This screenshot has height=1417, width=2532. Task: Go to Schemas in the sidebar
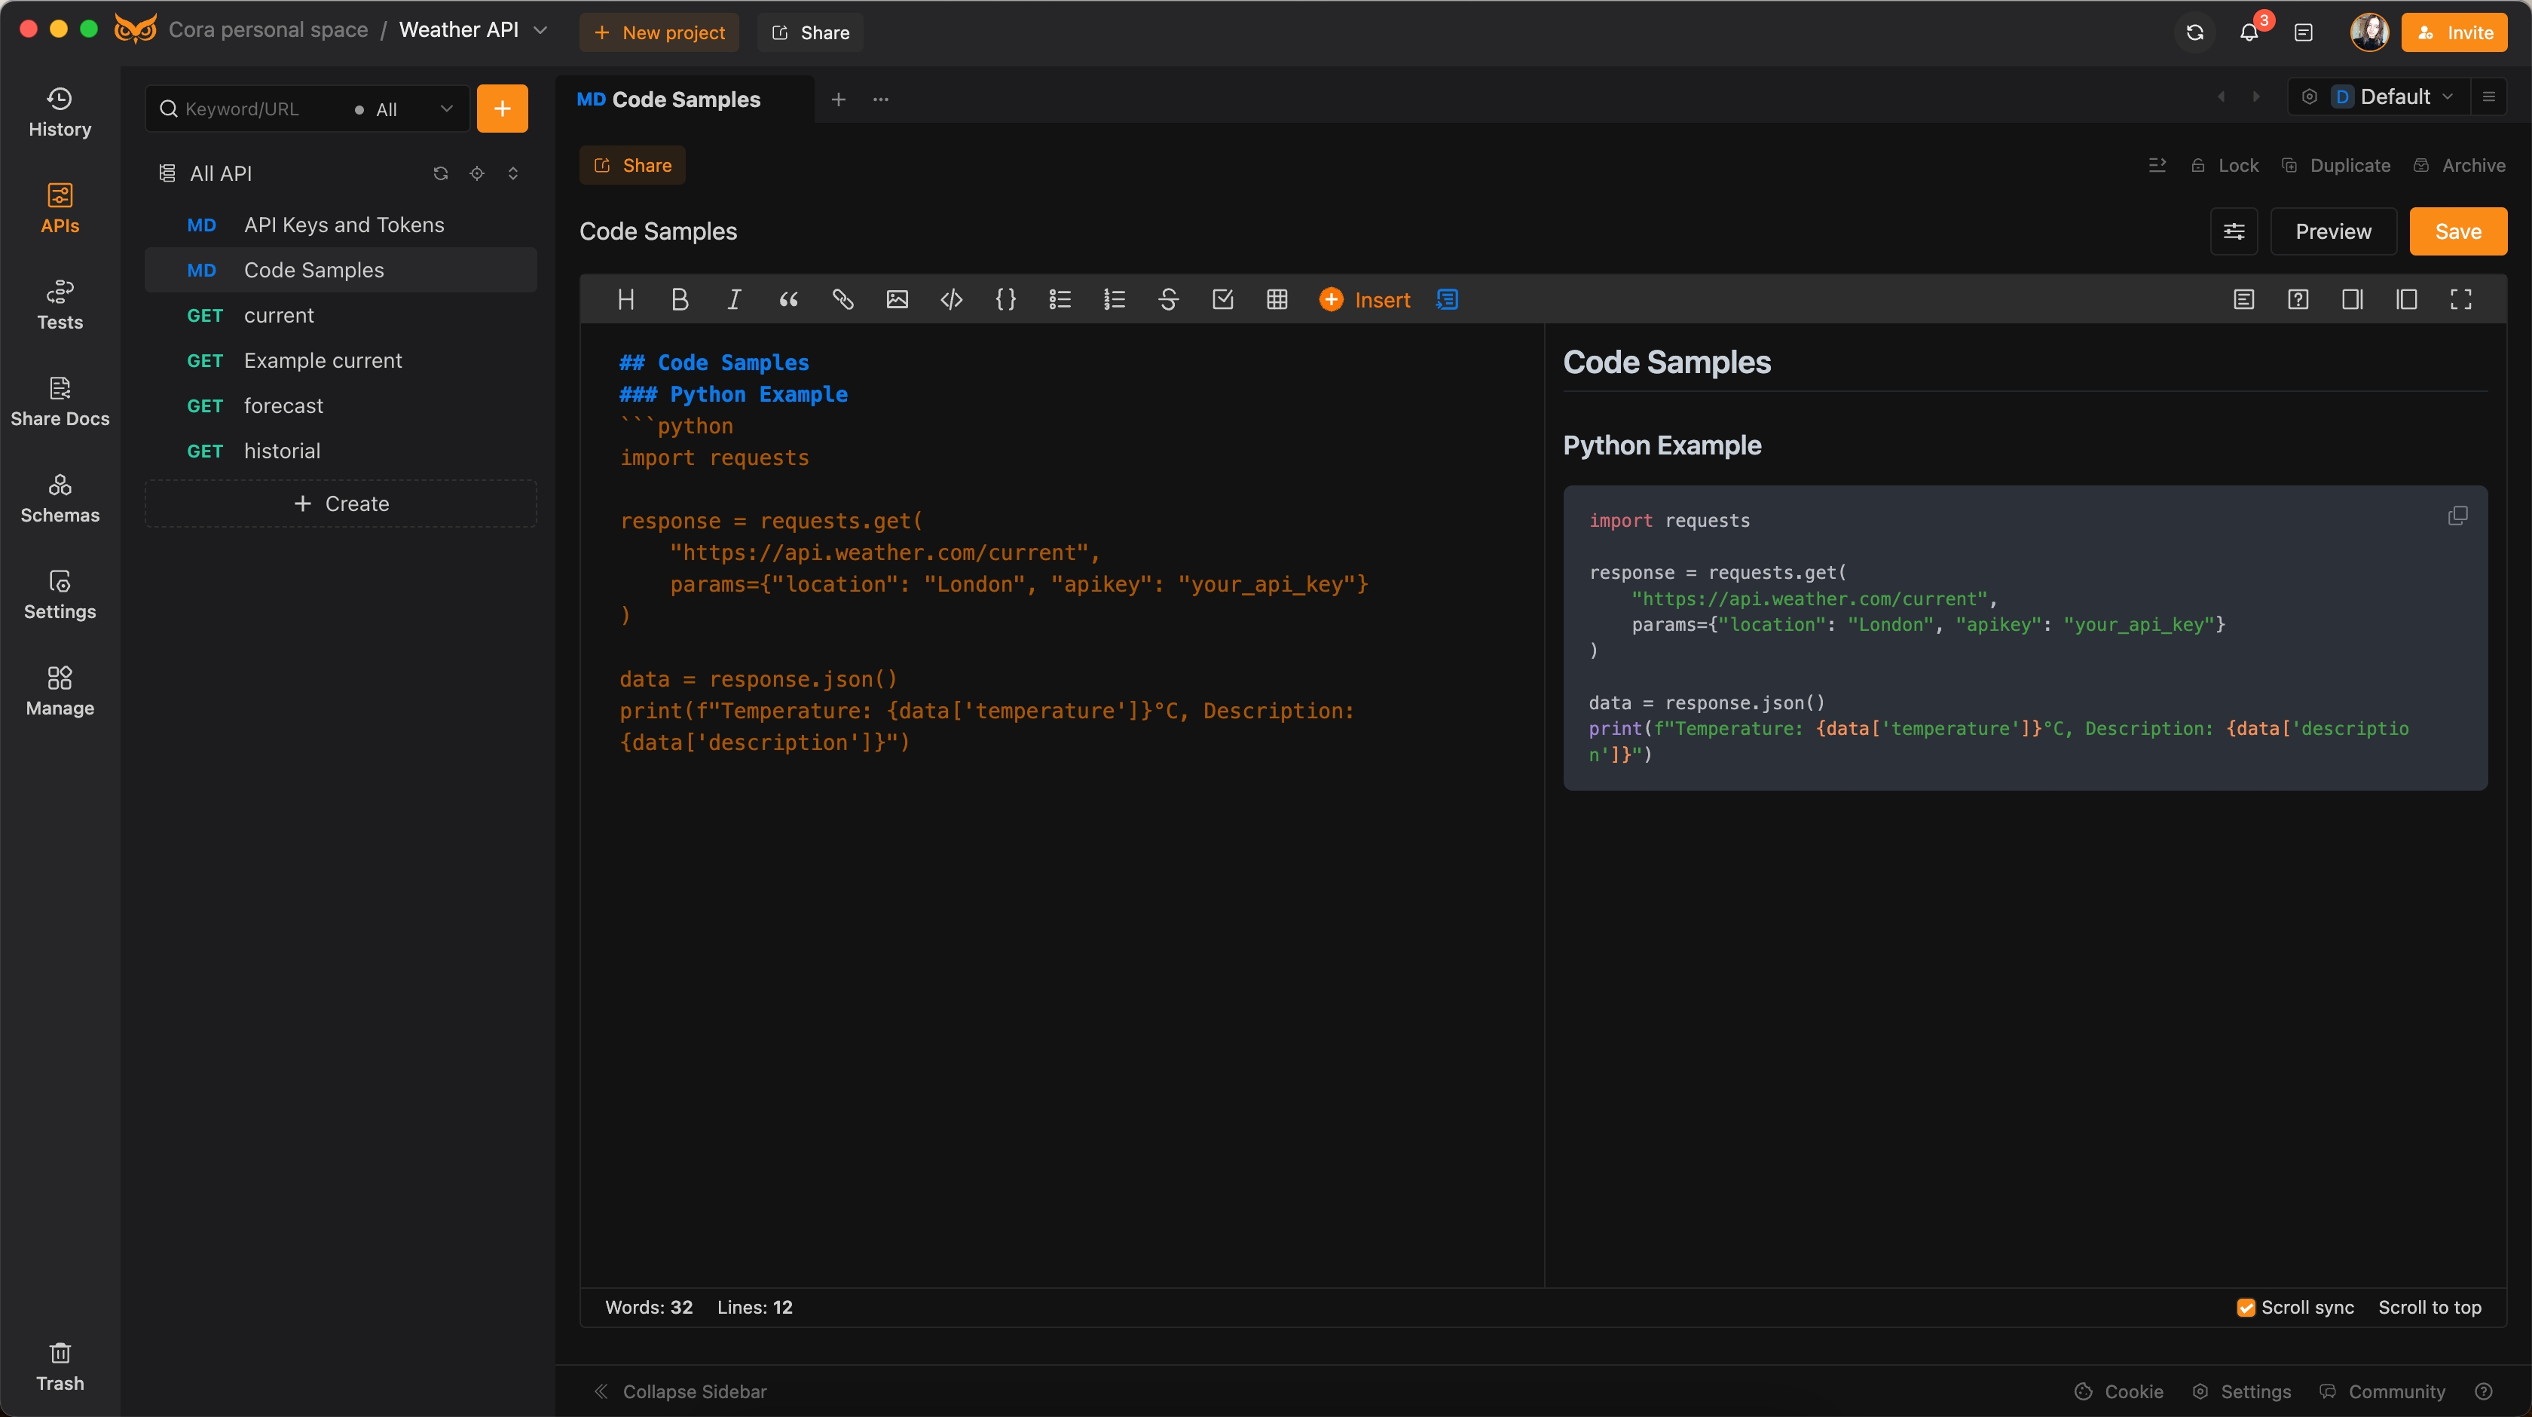60,497
